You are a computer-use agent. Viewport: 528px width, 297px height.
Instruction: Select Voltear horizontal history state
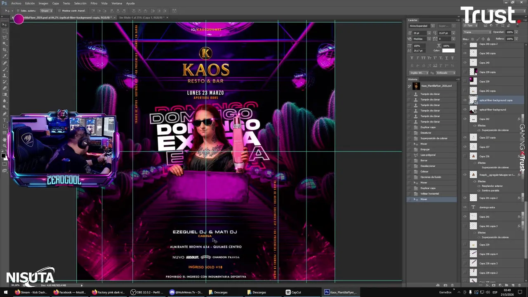[429, 193]
